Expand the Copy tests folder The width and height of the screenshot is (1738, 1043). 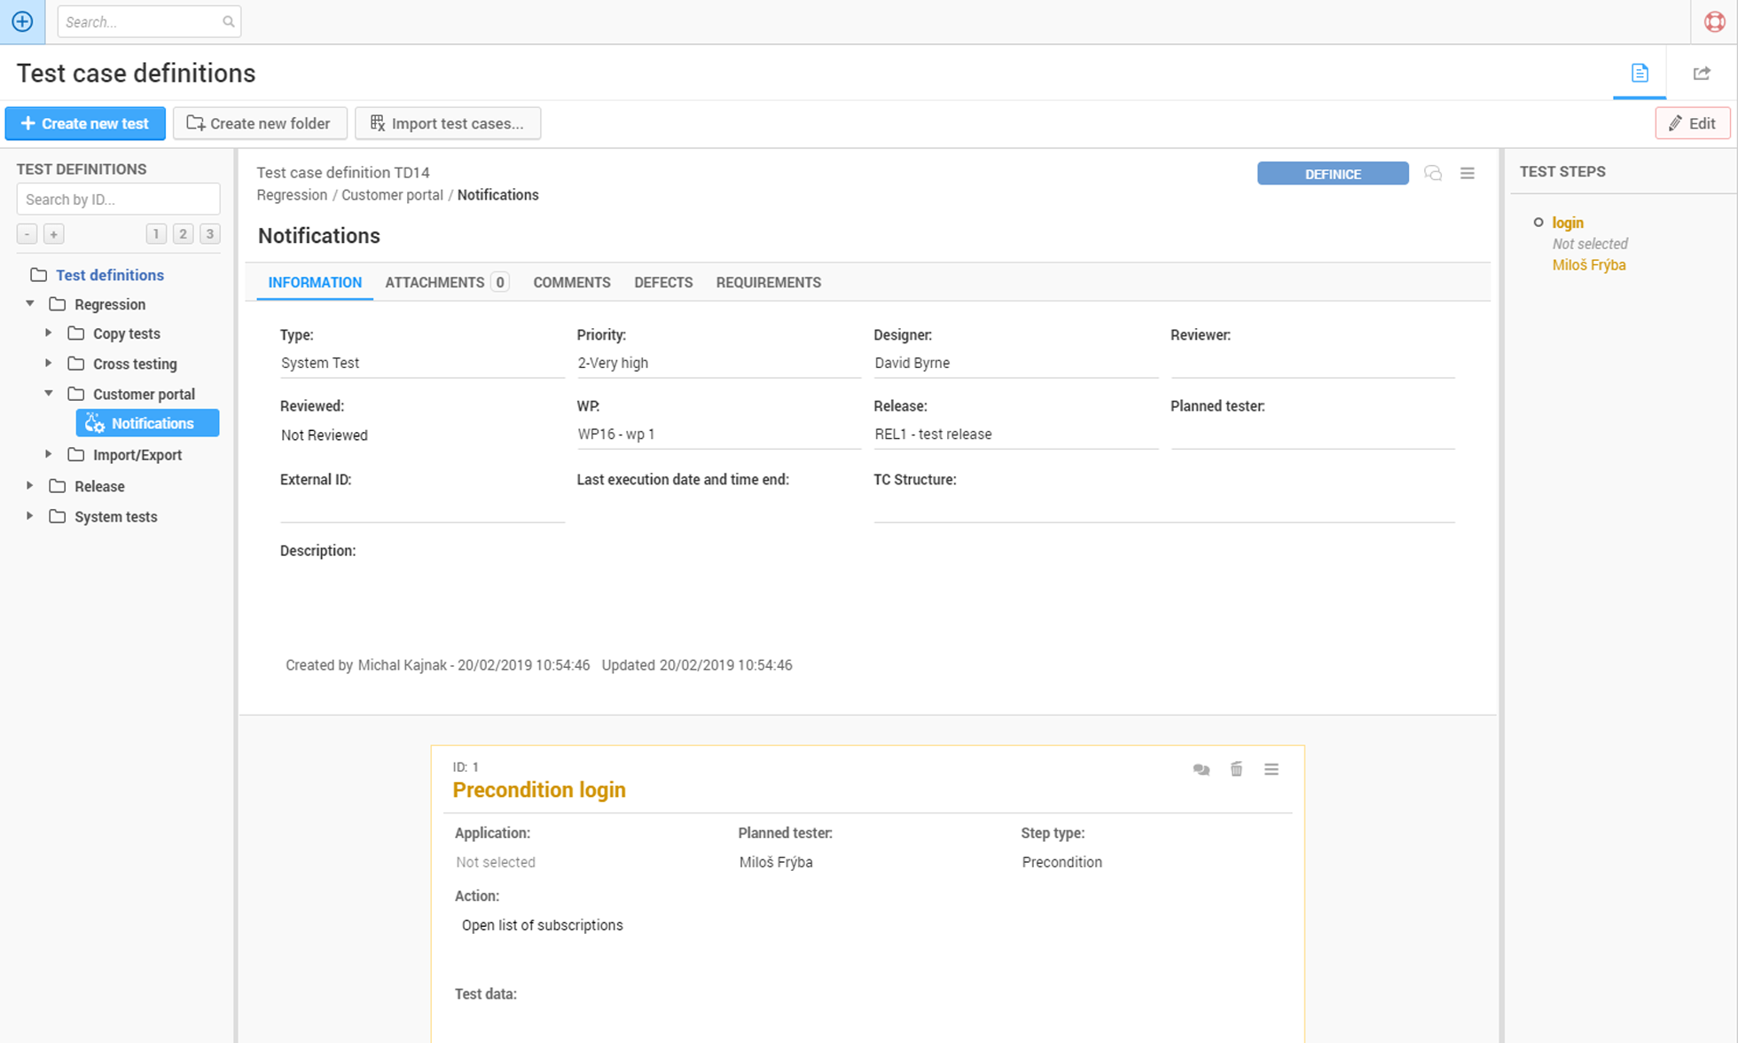click(49, 333)
